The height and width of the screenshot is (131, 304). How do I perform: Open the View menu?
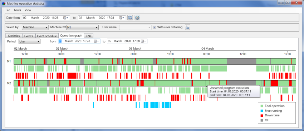(28, 10)
